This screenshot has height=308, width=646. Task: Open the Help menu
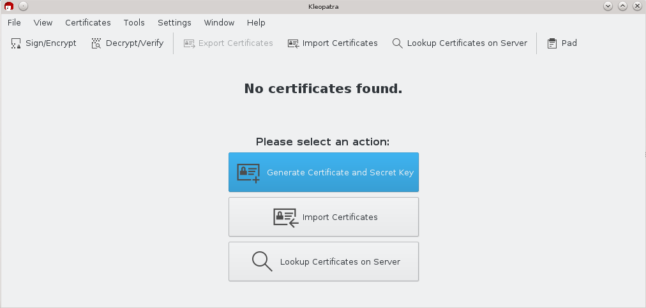click(255, 22)
